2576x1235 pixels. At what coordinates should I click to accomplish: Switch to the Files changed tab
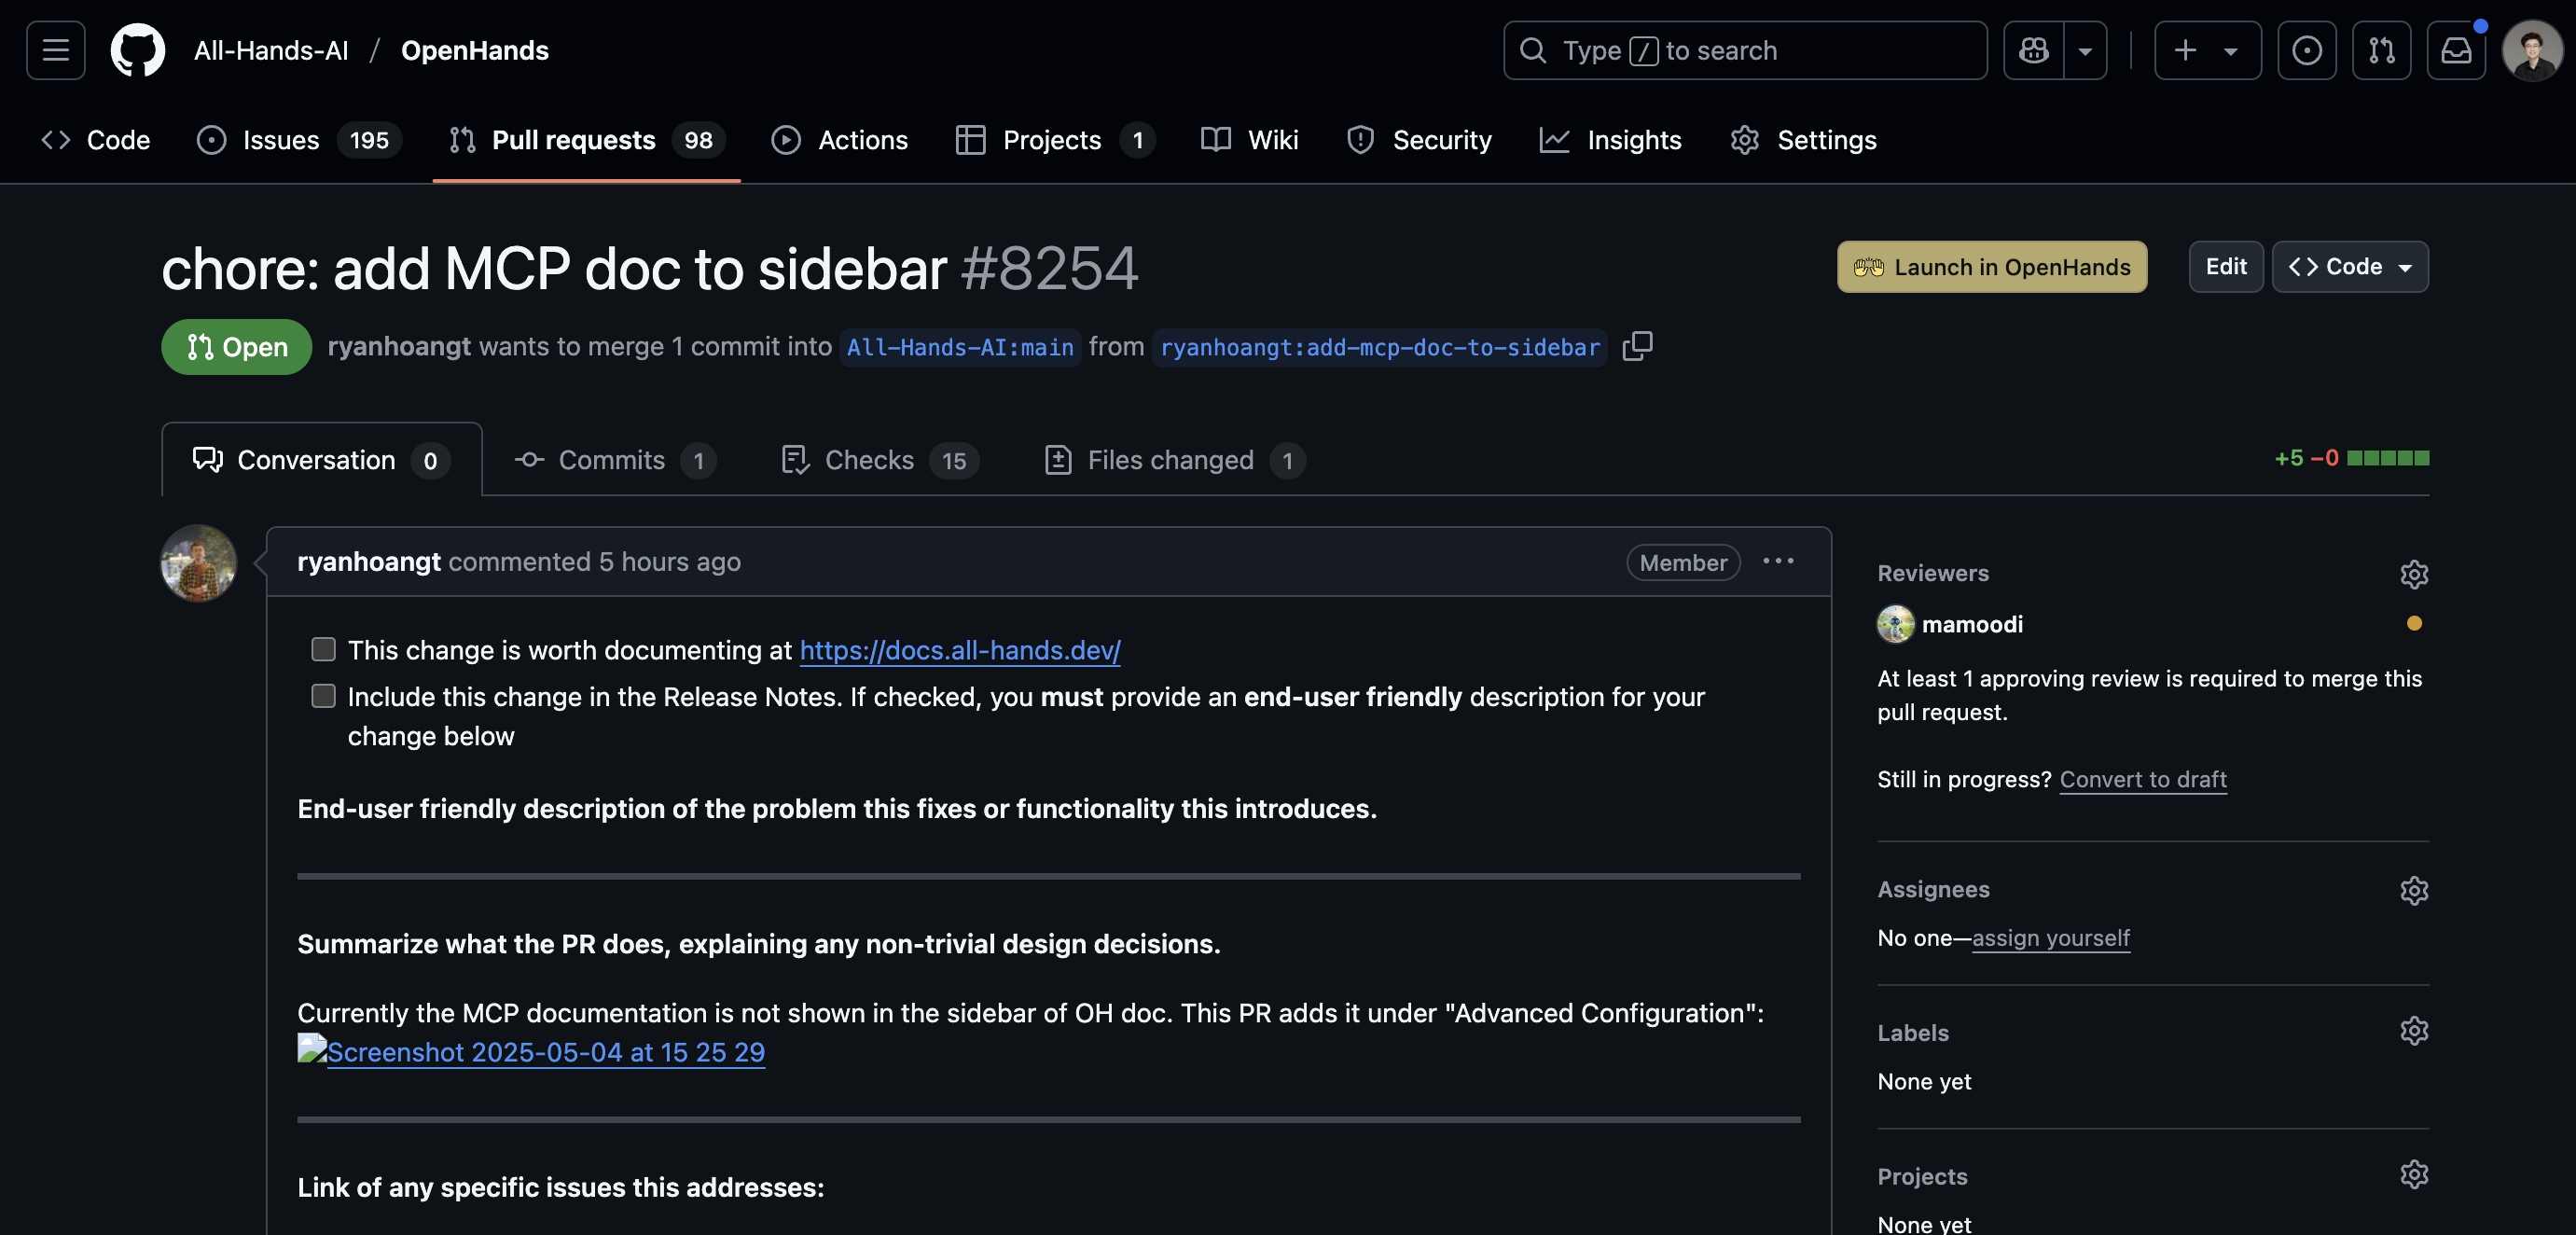1170,460
